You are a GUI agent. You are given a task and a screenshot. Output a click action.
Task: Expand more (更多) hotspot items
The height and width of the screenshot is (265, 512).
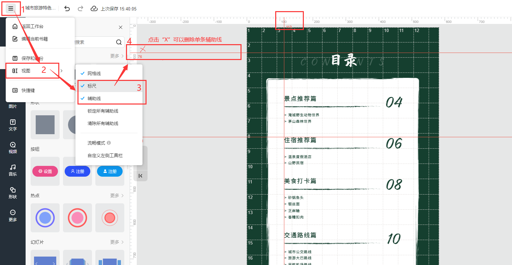(117, 196)
